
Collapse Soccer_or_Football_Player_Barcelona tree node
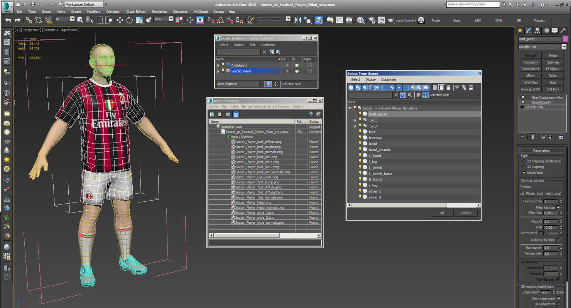click(x=350, y=108)
